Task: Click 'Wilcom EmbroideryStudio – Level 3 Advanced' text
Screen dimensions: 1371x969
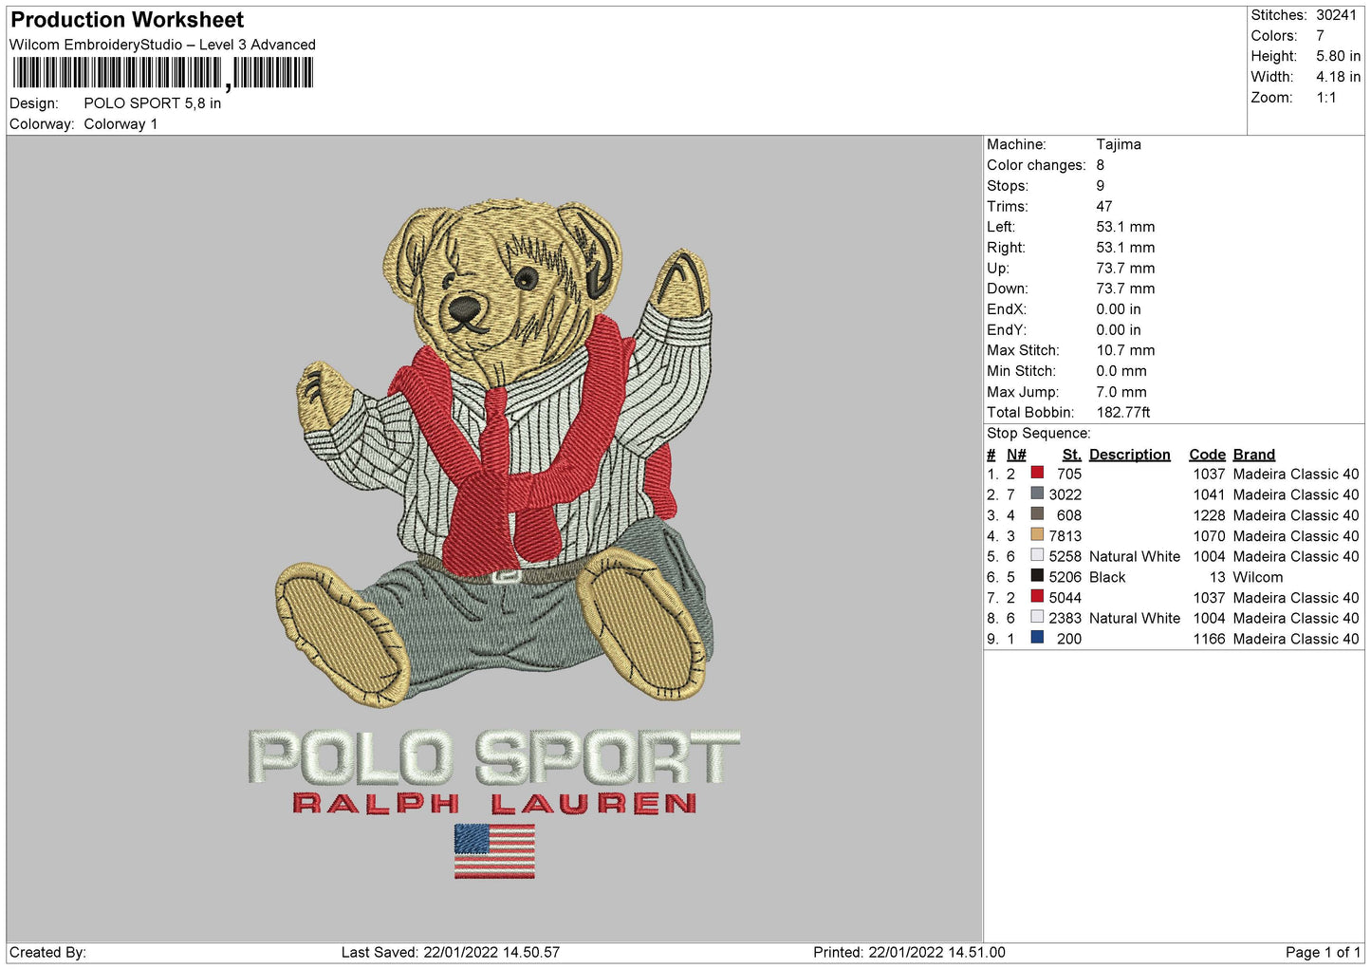Action: click(x=162, y=45)
